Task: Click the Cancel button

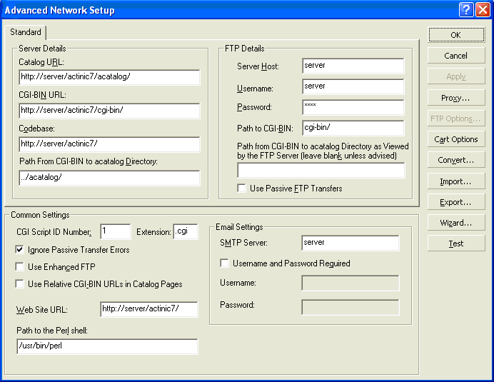Action: pos(456,56)
